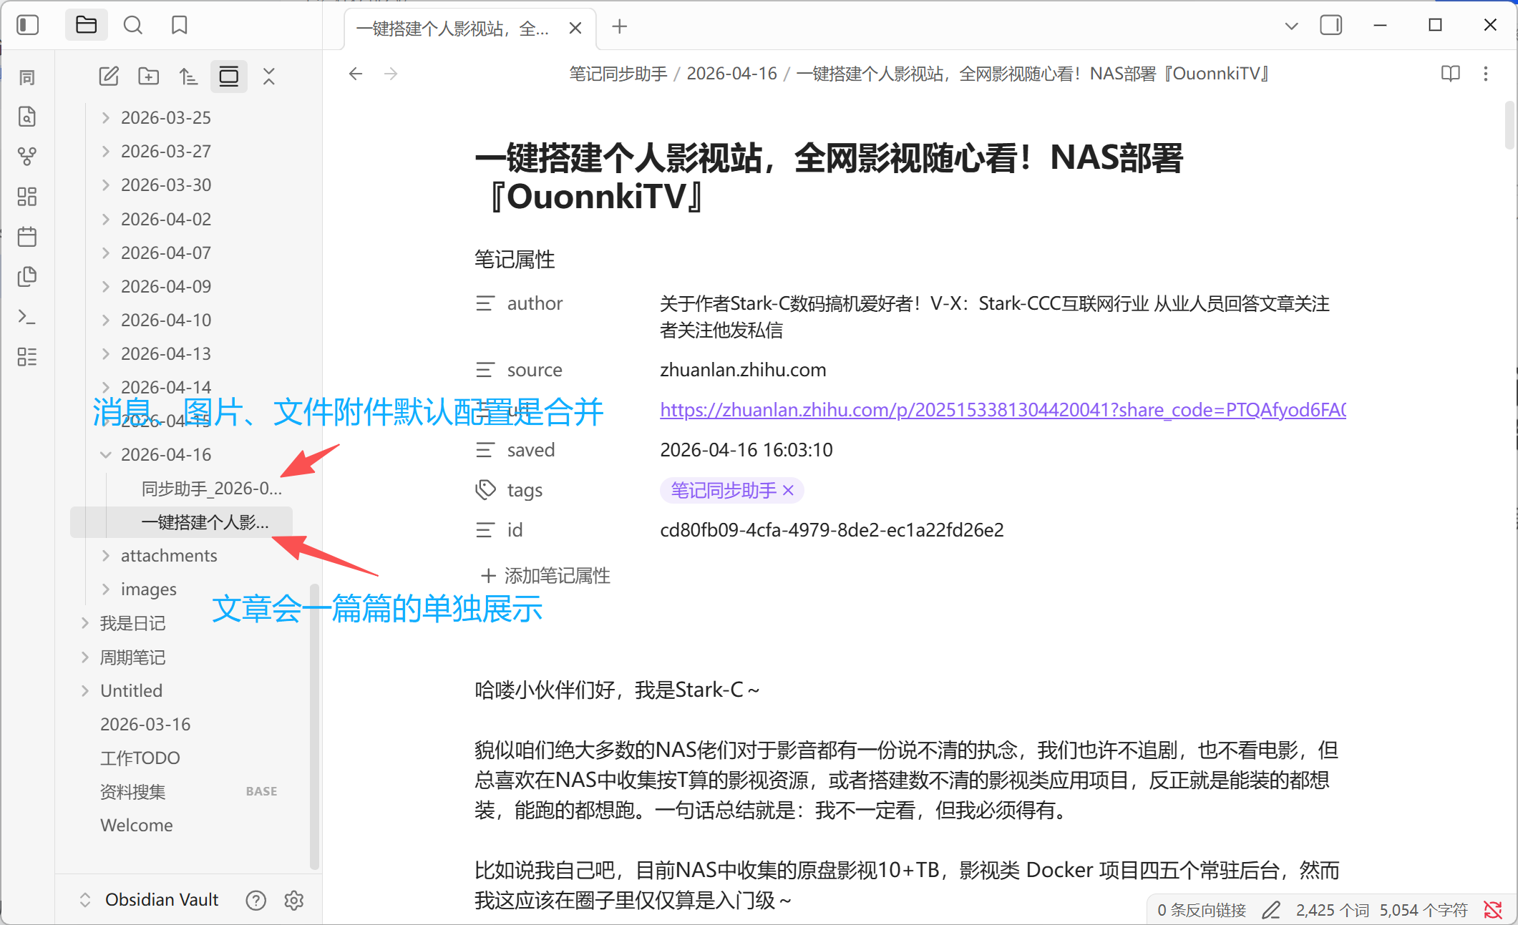Open the canvas ribbon icon
Viewport: 1518px width, 925px height.
[x=27, y=196]
